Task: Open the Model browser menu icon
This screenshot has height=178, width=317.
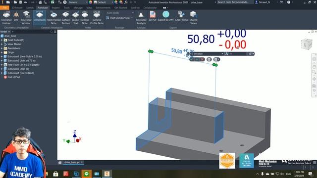Action: [x=55, y=32]
